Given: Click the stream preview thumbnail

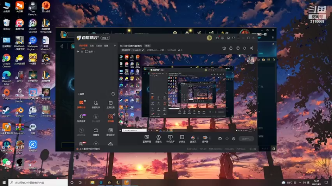Looking at the screenshot, I should pyautogui.click(x=187, y=93).
